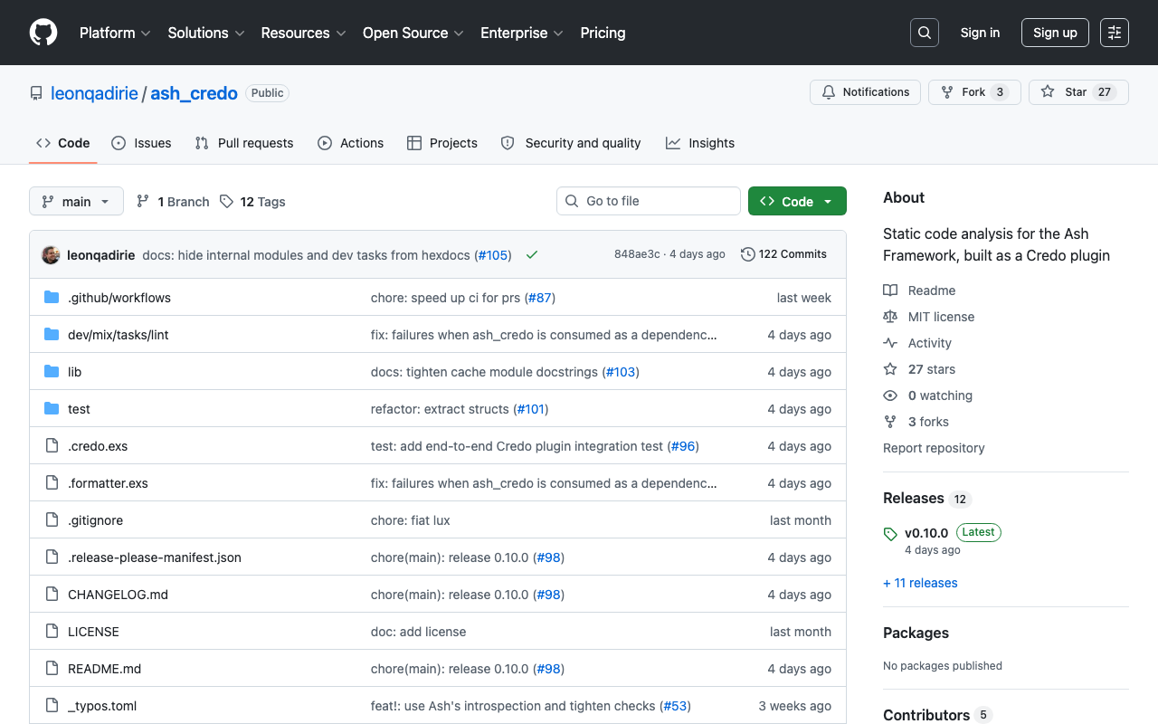
Task: Click the leonqadirie avatar in the commit bar
Action: 51,255
